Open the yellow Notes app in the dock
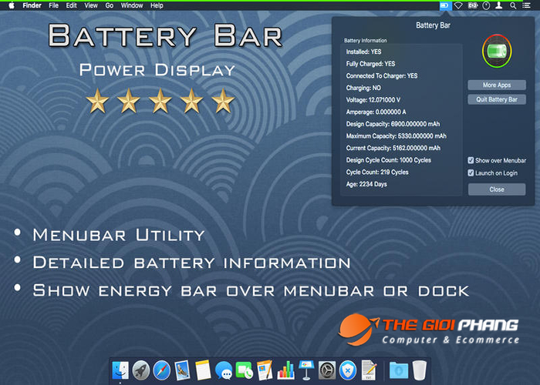 [x=203, y=370]
